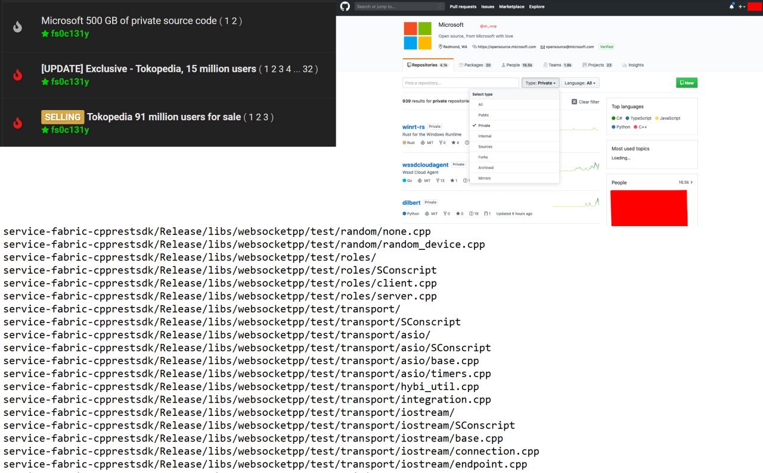This screenshot has height=473, width=763.
Task: Click in the 'Find a repository' field
Action: coord(461,83)
